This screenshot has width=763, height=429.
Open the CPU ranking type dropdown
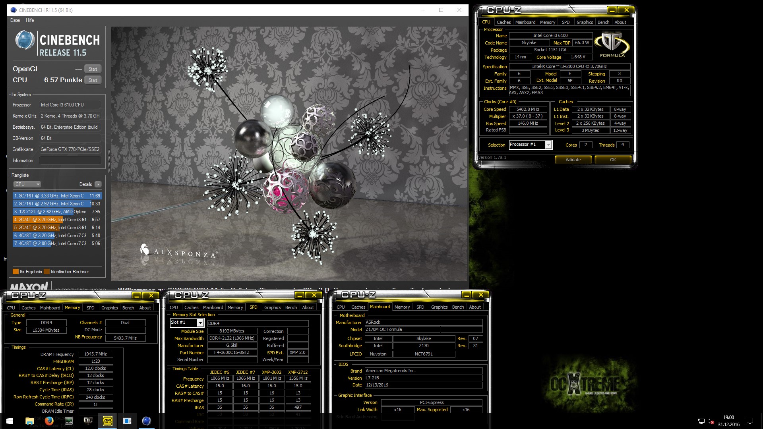tap(27, 184)
